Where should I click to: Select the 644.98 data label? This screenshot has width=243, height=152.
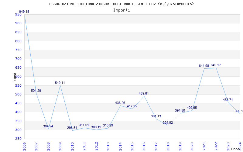204,66
